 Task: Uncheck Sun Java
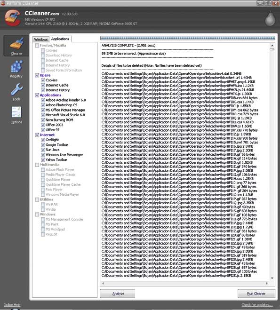43,150
